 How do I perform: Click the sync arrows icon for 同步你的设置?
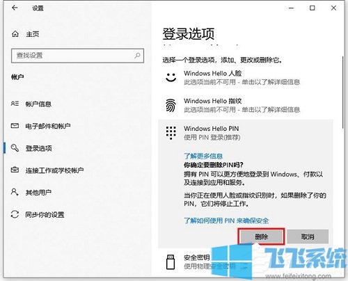[x=15, y=214]
